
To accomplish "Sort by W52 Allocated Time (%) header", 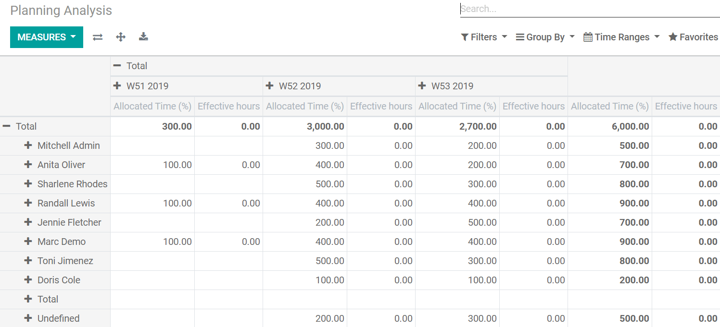I will tap(305, 107).
